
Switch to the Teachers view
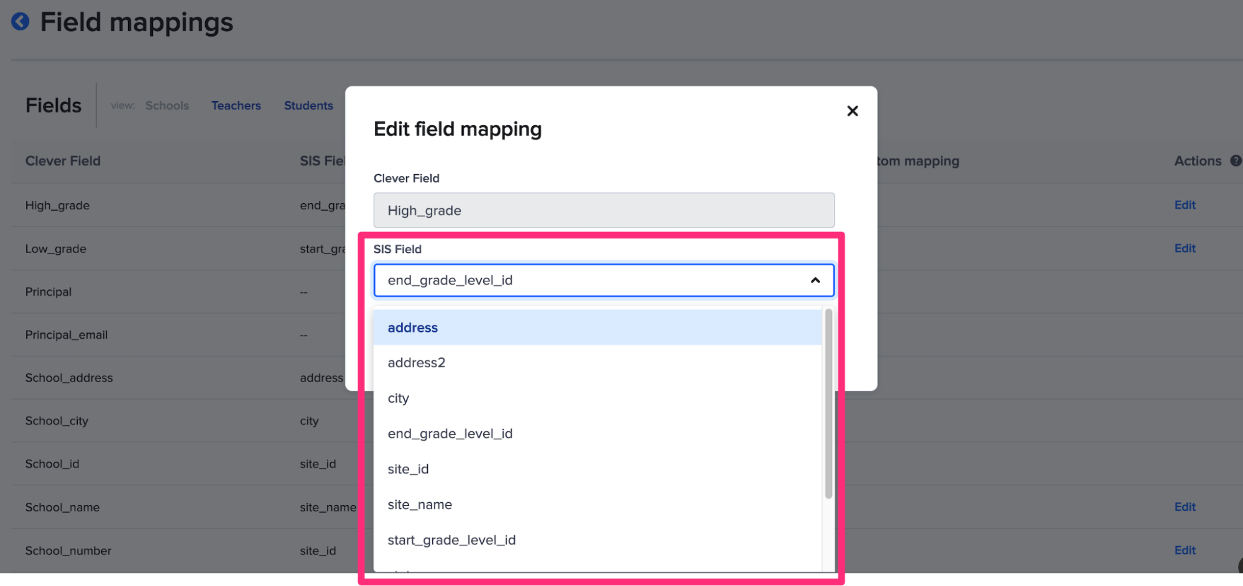point(236,105)
